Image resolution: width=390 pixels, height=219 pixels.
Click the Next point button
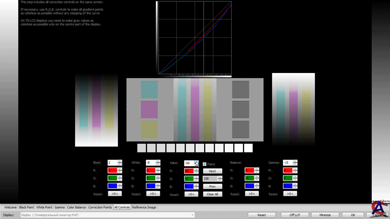pos(212,171)
